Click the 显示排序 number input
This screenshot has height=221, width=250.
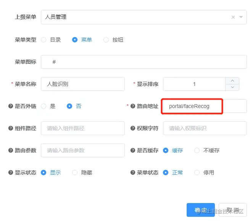pyautogui.click(x=194, y=84)
